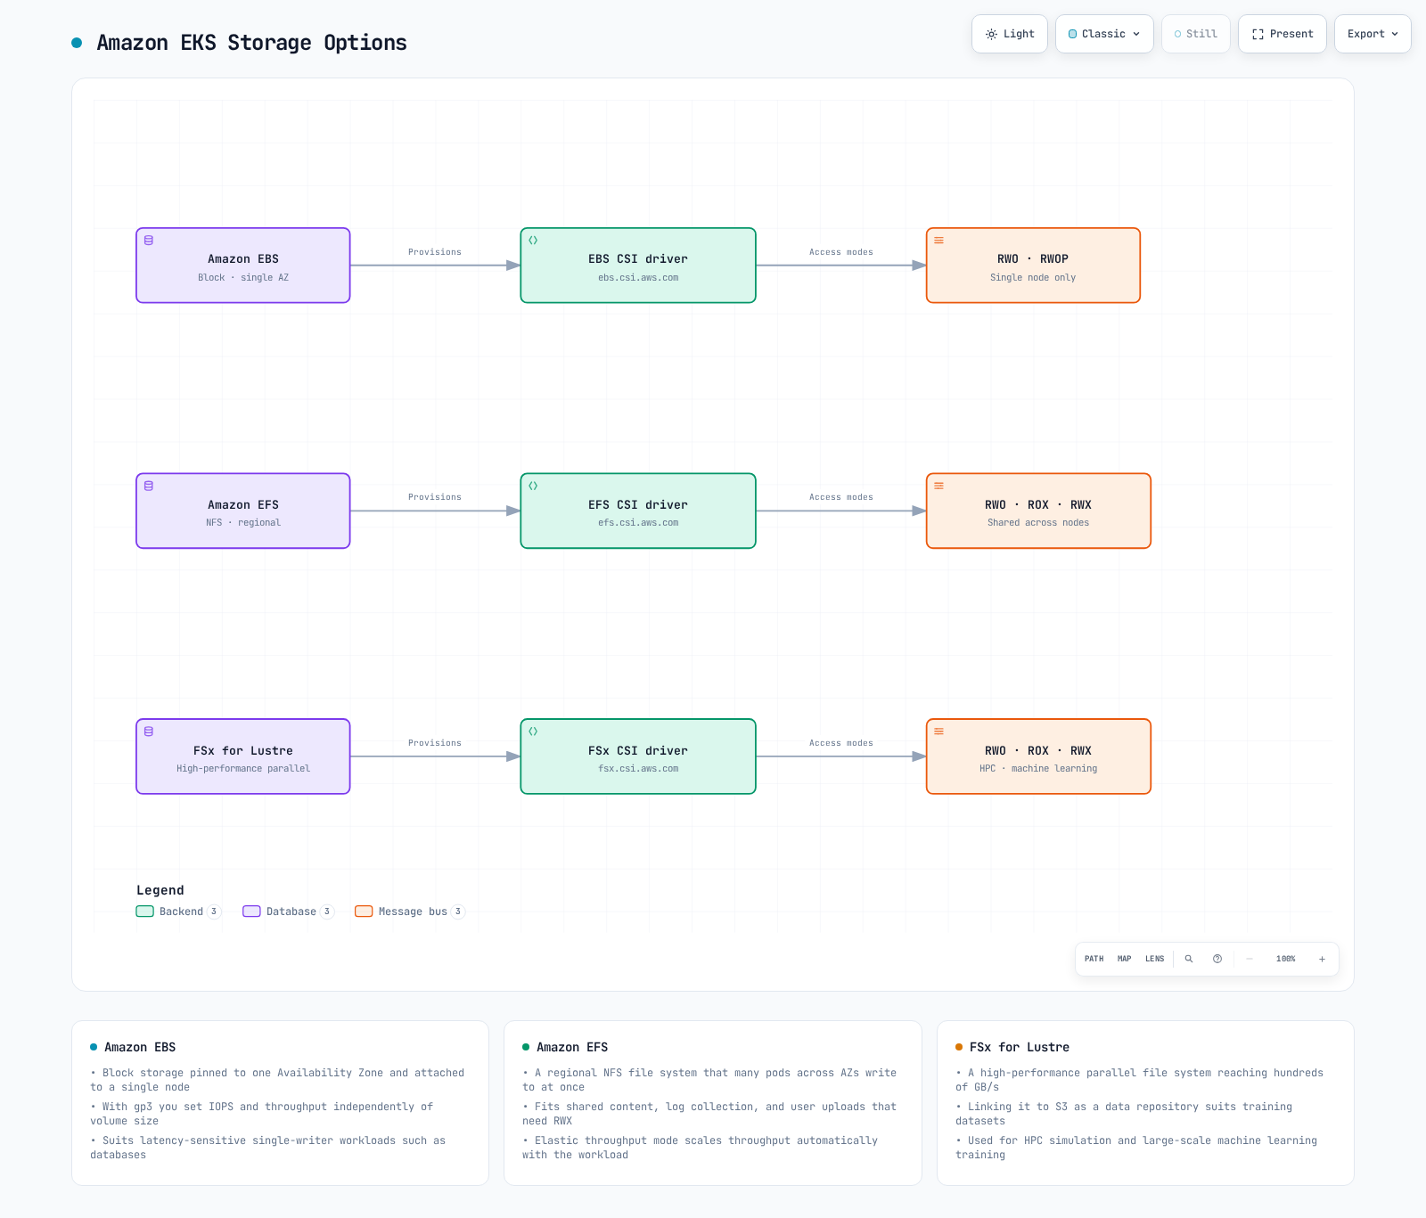Toggle Message bus legend filter
Image resolution: width=1426 pixels, height=1218 pixels.
pos(410,911)
